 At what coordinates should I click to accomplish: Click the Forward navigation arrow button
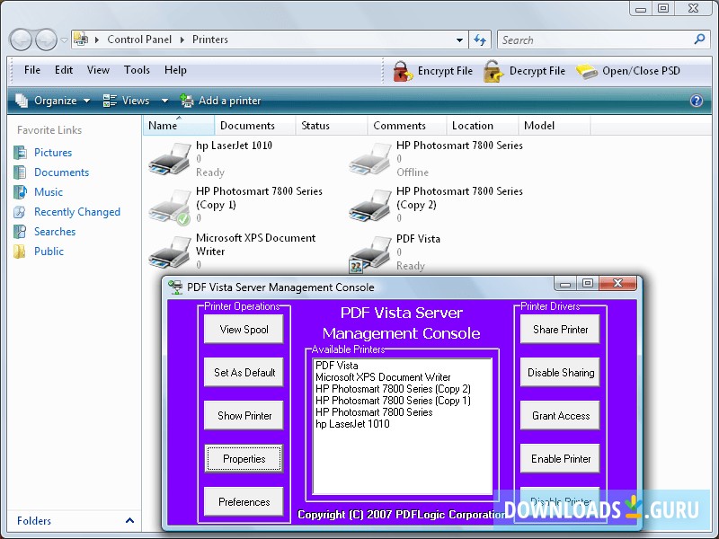47,40
